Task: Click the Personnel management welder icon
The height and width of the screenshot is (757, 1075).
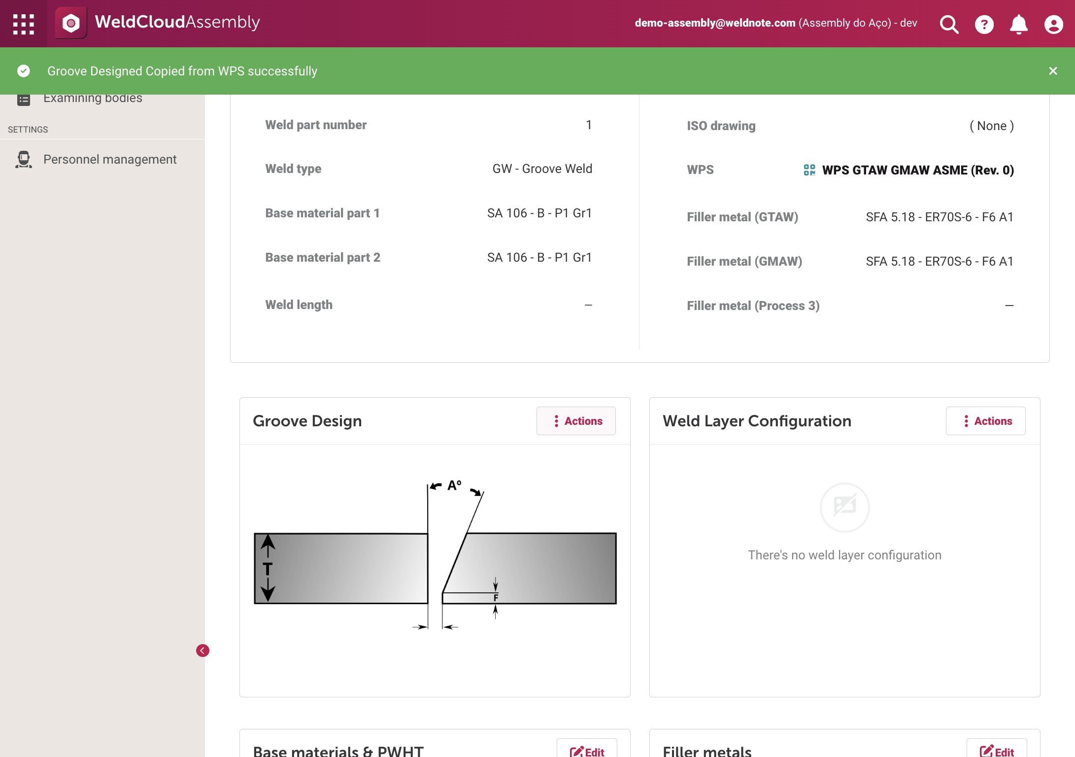Action: tap(23, 159)
